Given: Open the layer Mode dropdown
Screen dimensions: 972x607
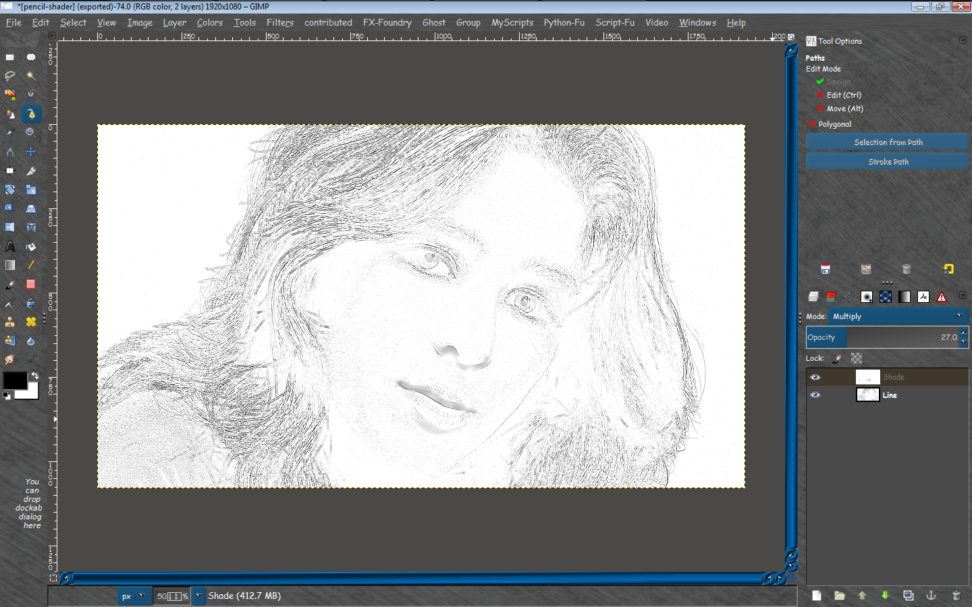Looking at the screenshot, I should pos(898,316).
